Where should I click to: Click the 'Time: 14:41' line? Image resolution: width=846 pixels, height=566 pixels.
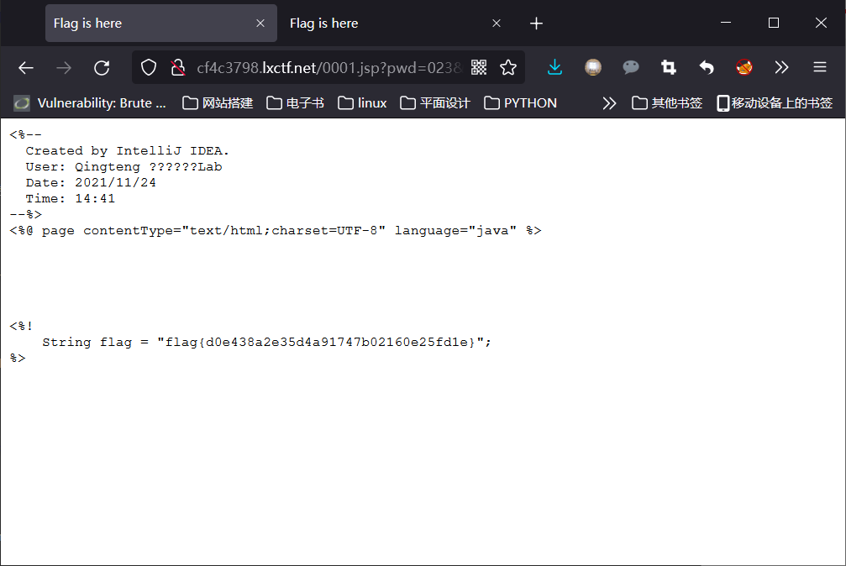click(70, 198)
